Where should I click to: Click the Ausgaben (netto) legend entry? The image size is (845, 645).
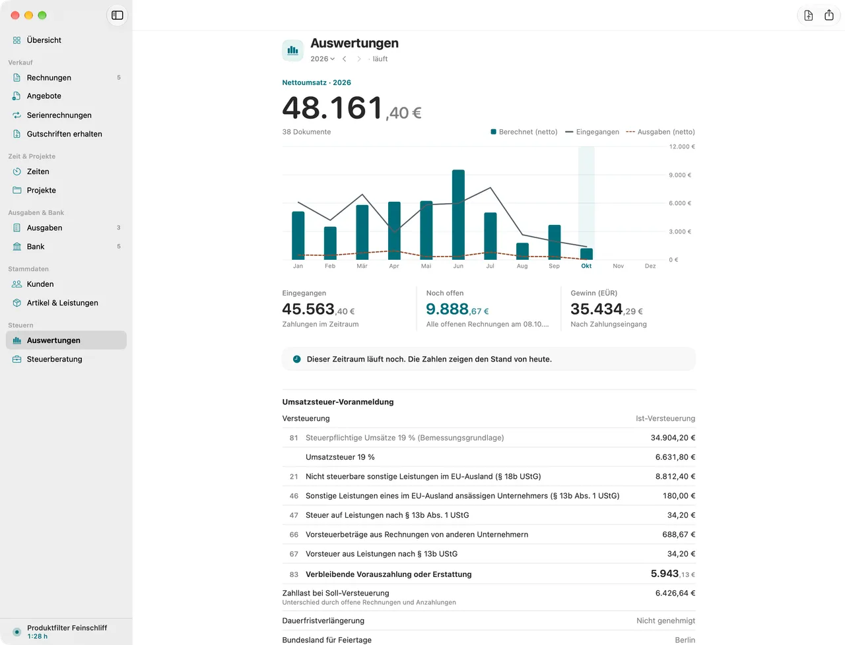660,132
